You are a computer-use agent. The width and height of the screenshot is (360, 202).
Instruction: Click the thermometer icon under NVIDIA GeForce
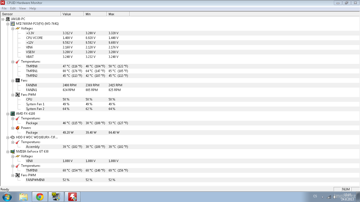(x=18, y=166)
